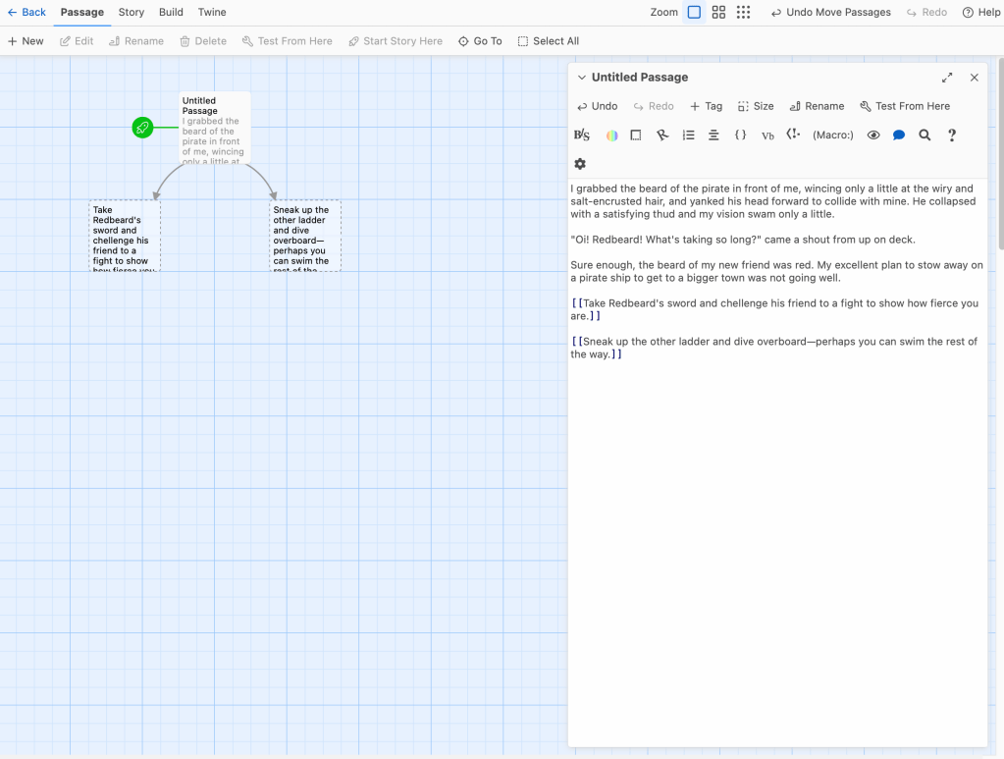Open the Build tab
Screen dimensions: 1004x759
pos(171,13)
